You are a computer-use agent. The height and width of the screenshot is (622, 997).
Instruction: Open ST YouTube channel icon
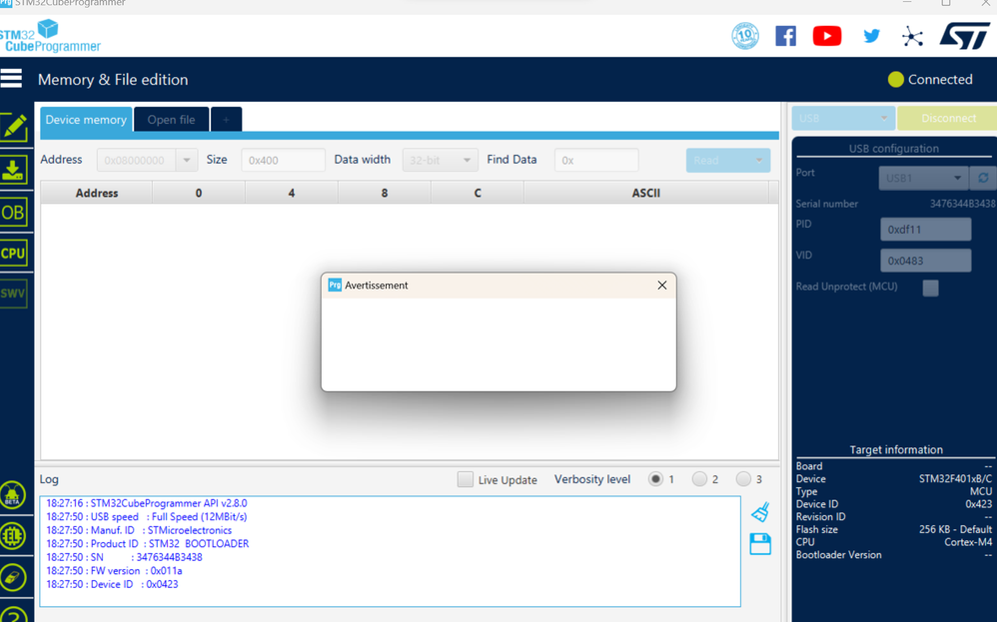point(827,36)
